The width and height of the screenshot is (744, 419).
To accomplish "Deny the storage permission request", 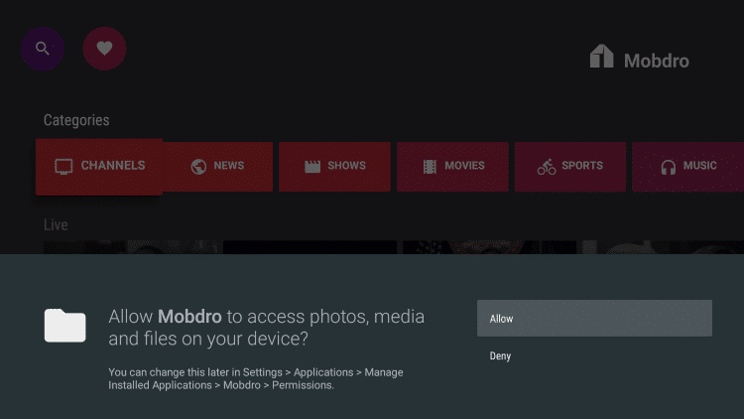I will (x=594, y=355).
